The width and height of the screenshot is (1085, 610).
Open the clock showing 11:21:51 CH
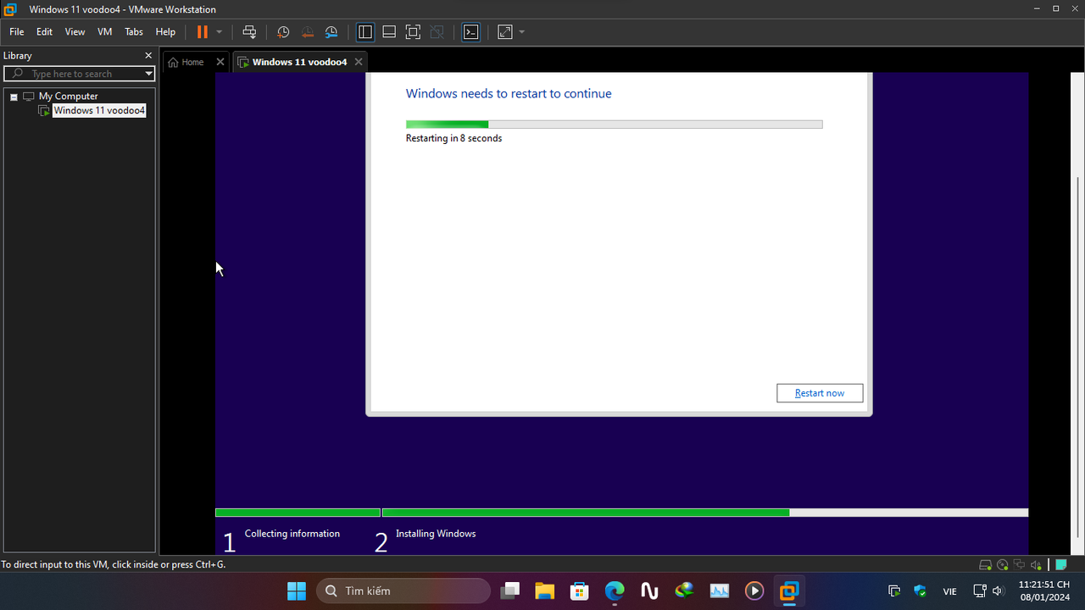[1043, 591]
